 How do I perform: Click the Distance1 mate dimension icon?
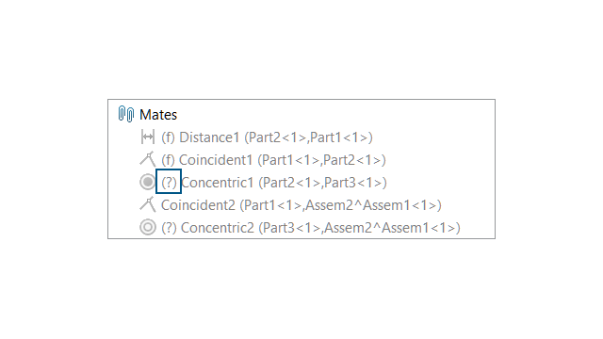click(148, 137)
